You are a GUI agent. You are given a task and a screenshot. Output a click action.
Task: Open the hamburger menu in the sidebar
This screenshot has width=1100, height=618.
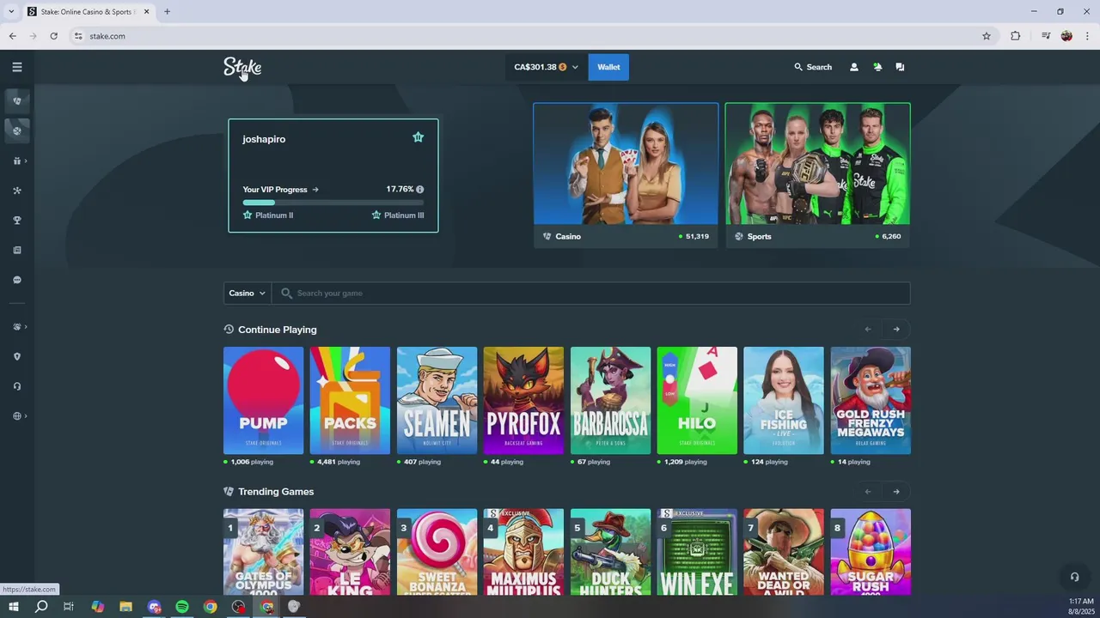tap(16, 67)
